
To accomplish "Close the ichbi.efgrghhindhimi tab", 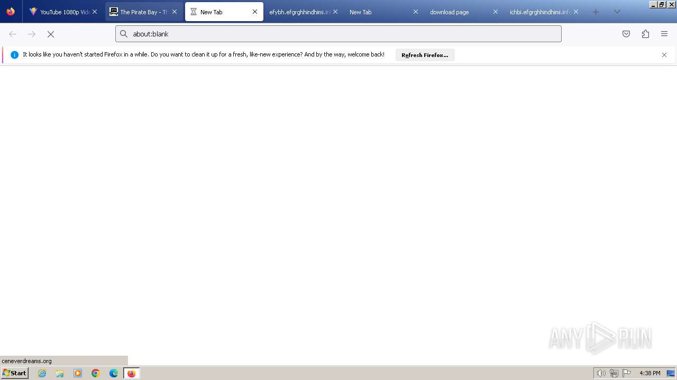I will [x=576, y=12].
